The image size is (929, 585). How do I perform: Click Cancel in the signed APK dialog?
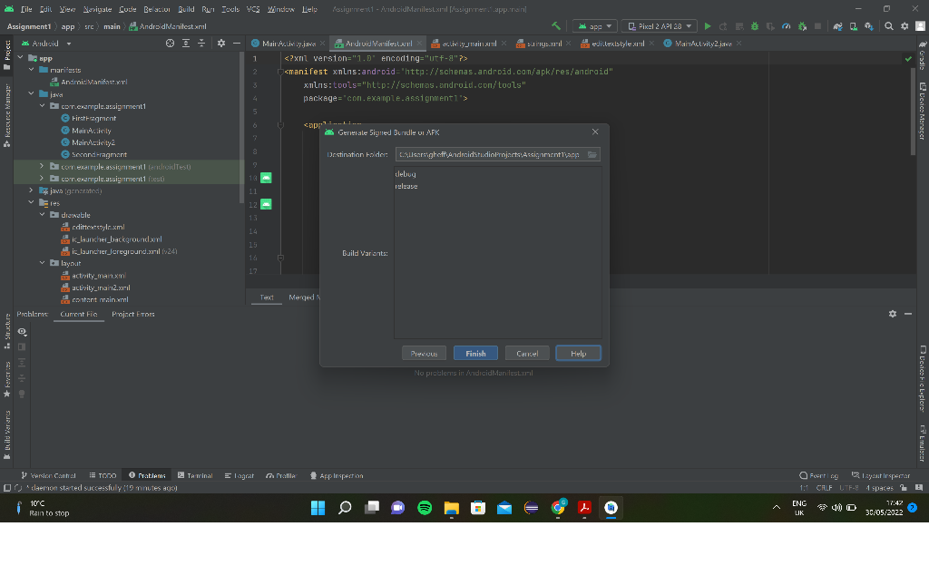tap(527, 354)
